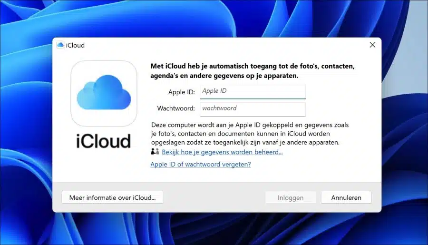Click the 'Deze computer wordt aan je Apple ID' paragraph
Image resolution: width=428 pixels, height=245 pixels.
pyautogui.click(x=250, y=134)
